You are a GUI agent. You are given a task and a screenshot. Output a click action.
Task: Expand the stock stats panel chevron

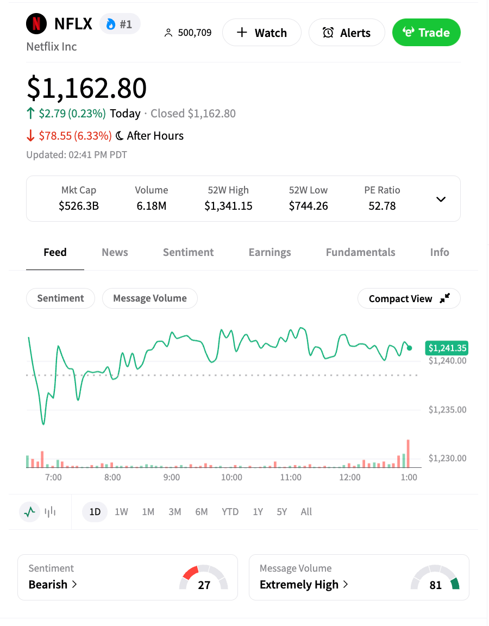(x=441, y=199)
